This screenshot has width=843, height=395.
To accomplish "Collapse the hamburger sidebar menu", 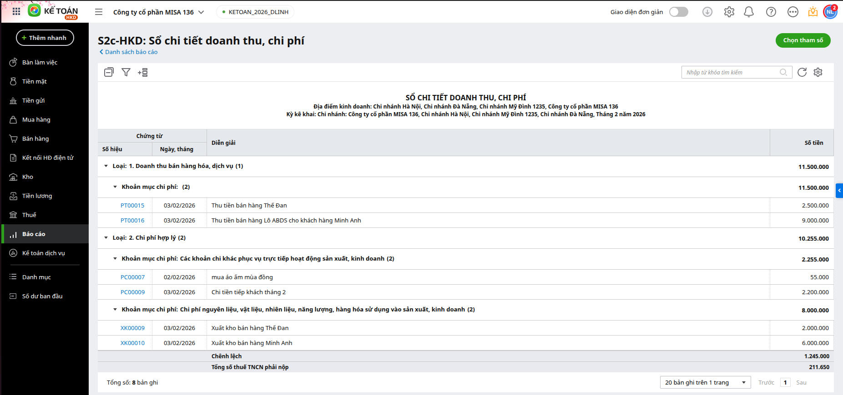I will point(99,12).
